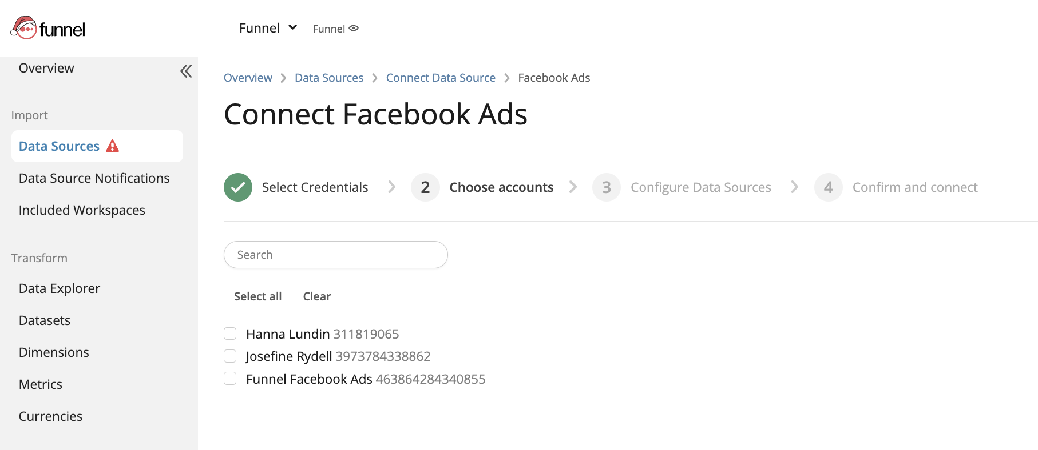Open Datasets in the sidebar
This screenshot has width=1038, height=450.
45,320
